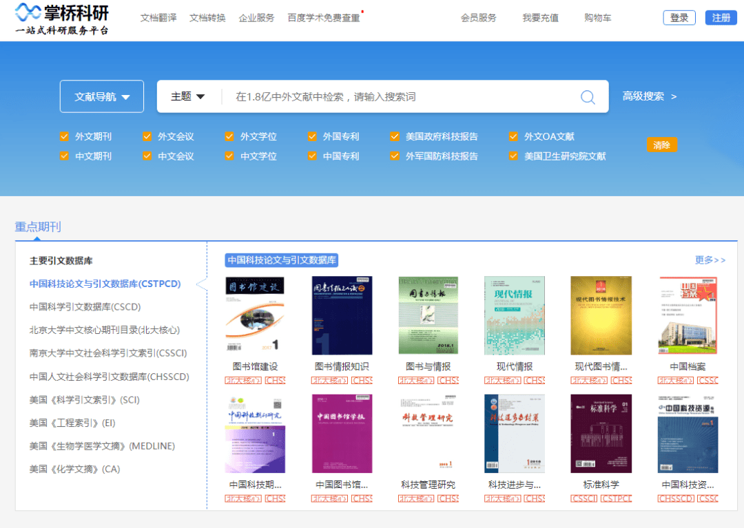Open the 科技管理研究 journal cover
744x528 pixels.
pyautogui.click(x=428, y=433)
